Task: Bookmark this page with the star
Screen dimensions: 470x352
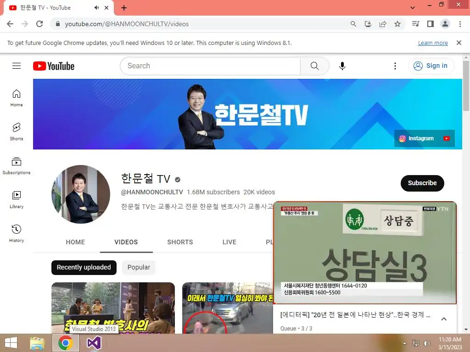Action: (x=397, y=24)
